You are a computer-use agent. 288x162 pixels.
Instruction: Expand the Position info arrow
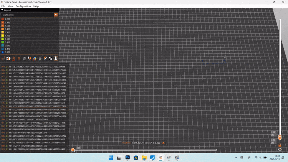(x=164, y=143)
